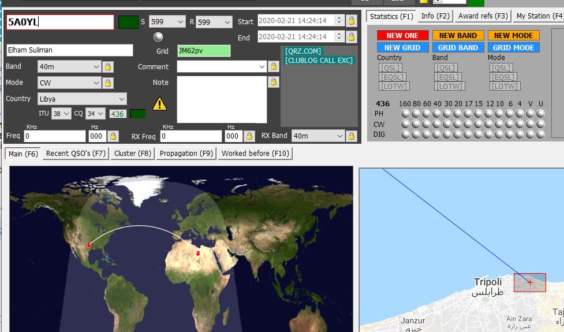Toggle the Comment field lock icon
This screenshot has width=564, height=332.
point(274,66)
